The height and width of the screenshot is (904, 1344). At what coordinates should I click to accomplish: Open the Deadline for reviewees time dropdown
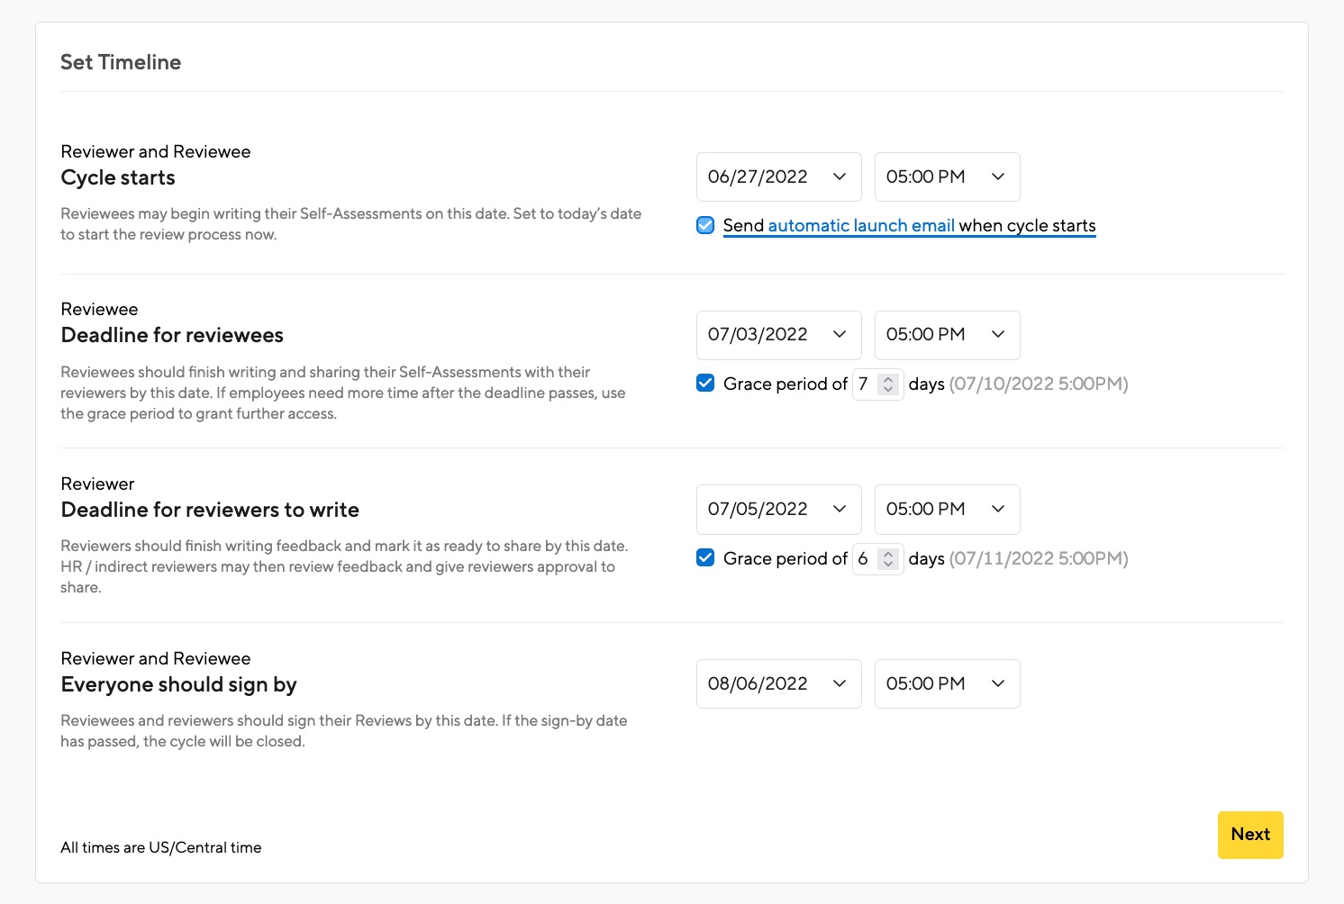click(x=947, y=335)
